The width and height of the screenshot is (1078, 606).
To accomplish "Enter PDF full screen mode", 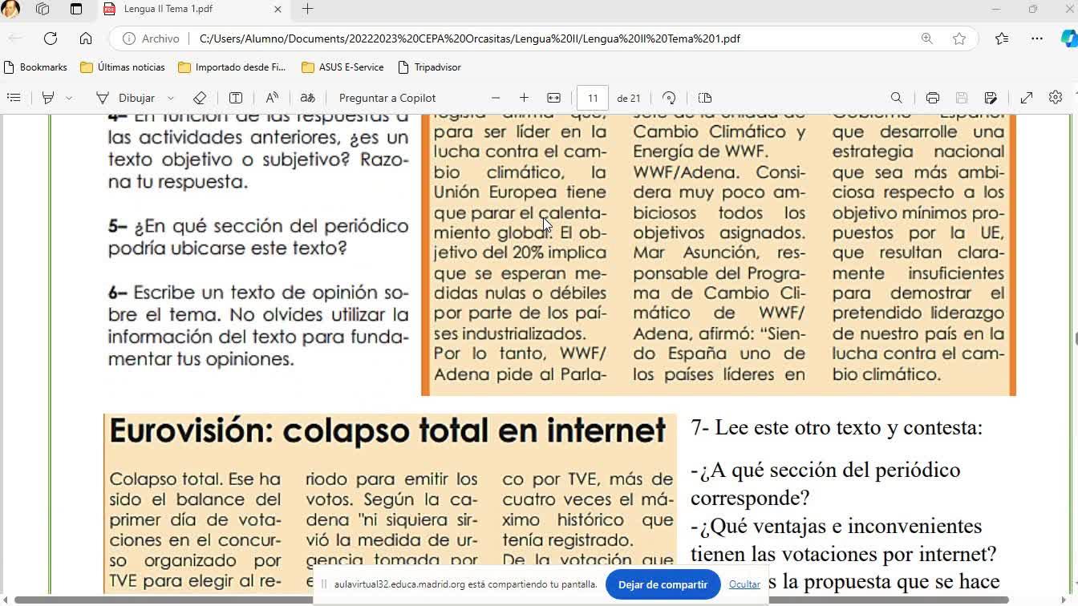I will tap(1027, 98).
